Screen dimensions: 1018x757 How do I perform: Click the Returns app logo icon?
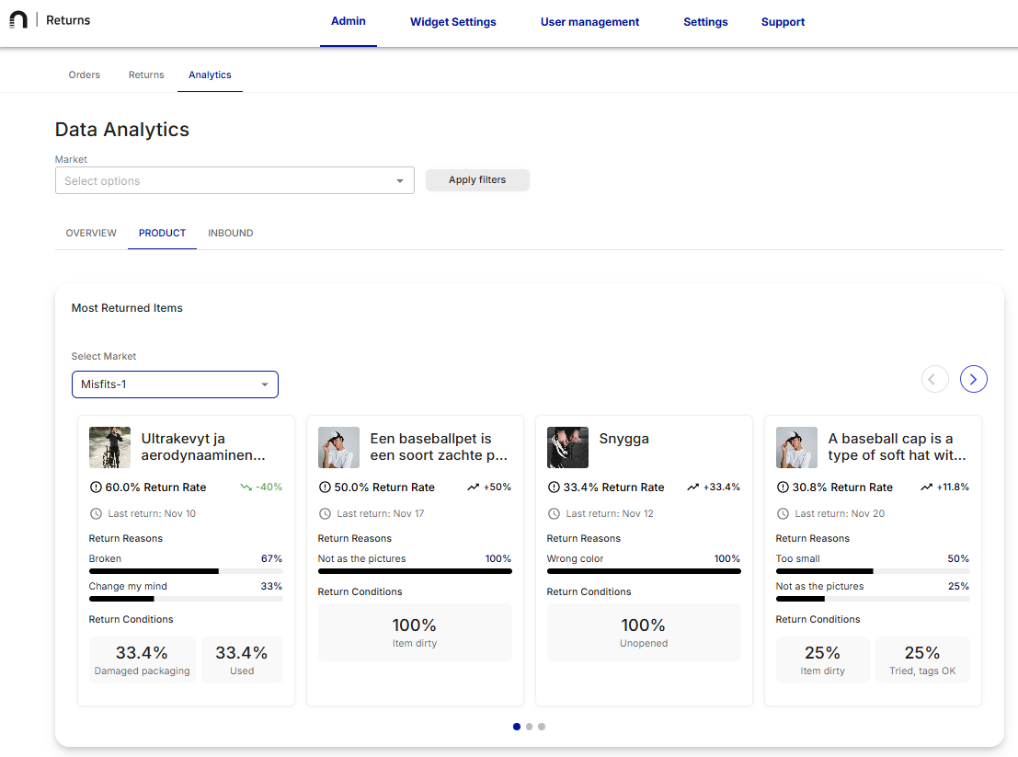click(x=18, y=20)
